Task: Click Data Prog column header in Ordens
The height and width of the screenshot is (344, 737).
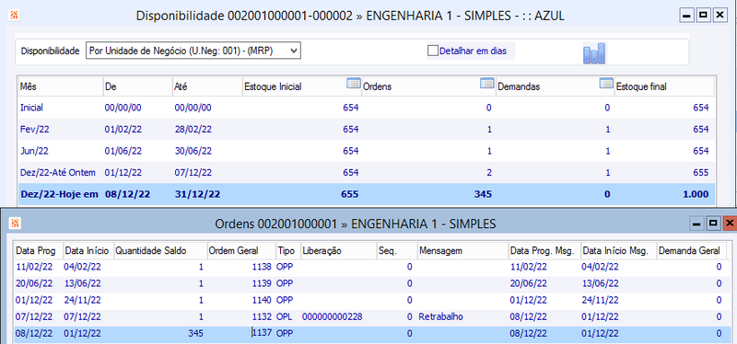Action: 39,251
